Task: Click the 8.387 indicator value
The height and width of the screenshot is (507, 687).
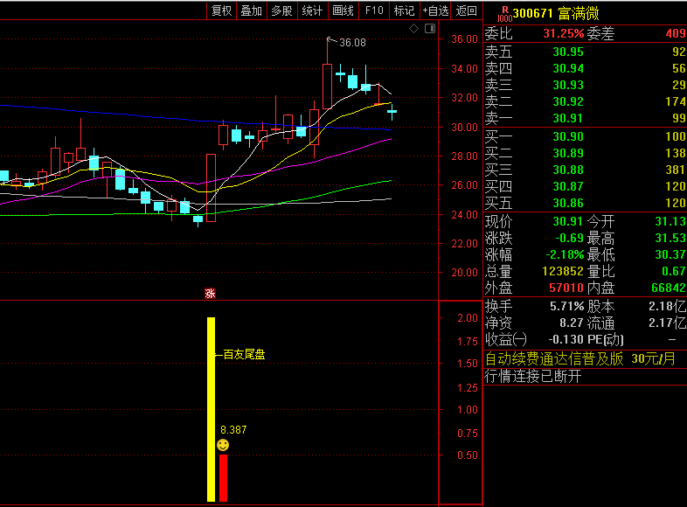Action: [233, 429]
